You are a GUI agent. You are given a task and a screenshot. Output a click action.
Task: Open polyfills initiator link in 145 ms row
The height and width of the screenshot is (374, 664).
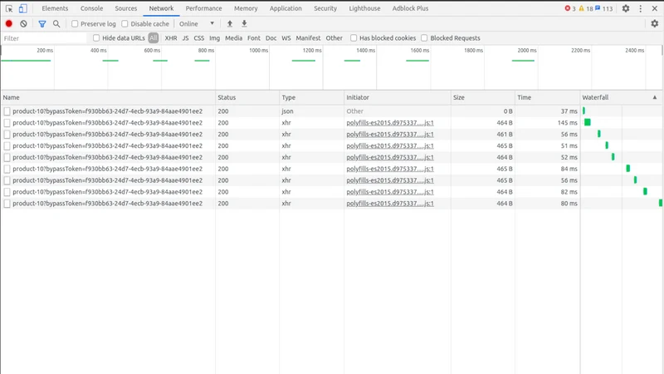coord(390,122)
